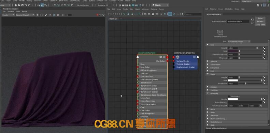Viewport: 270px width, 133px height.
Task: Toggle the Thin Walled checkbox
Action: (x=229, y=97)
